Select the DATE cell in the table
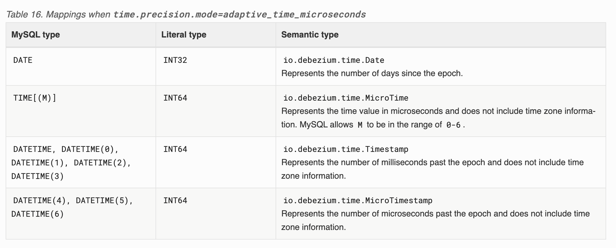The height and width of the screenshot is (248, 616). 23,60
